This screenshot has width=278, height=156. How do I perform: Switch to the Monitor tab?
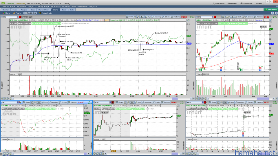pyautogui.click(x=6, y=10)
